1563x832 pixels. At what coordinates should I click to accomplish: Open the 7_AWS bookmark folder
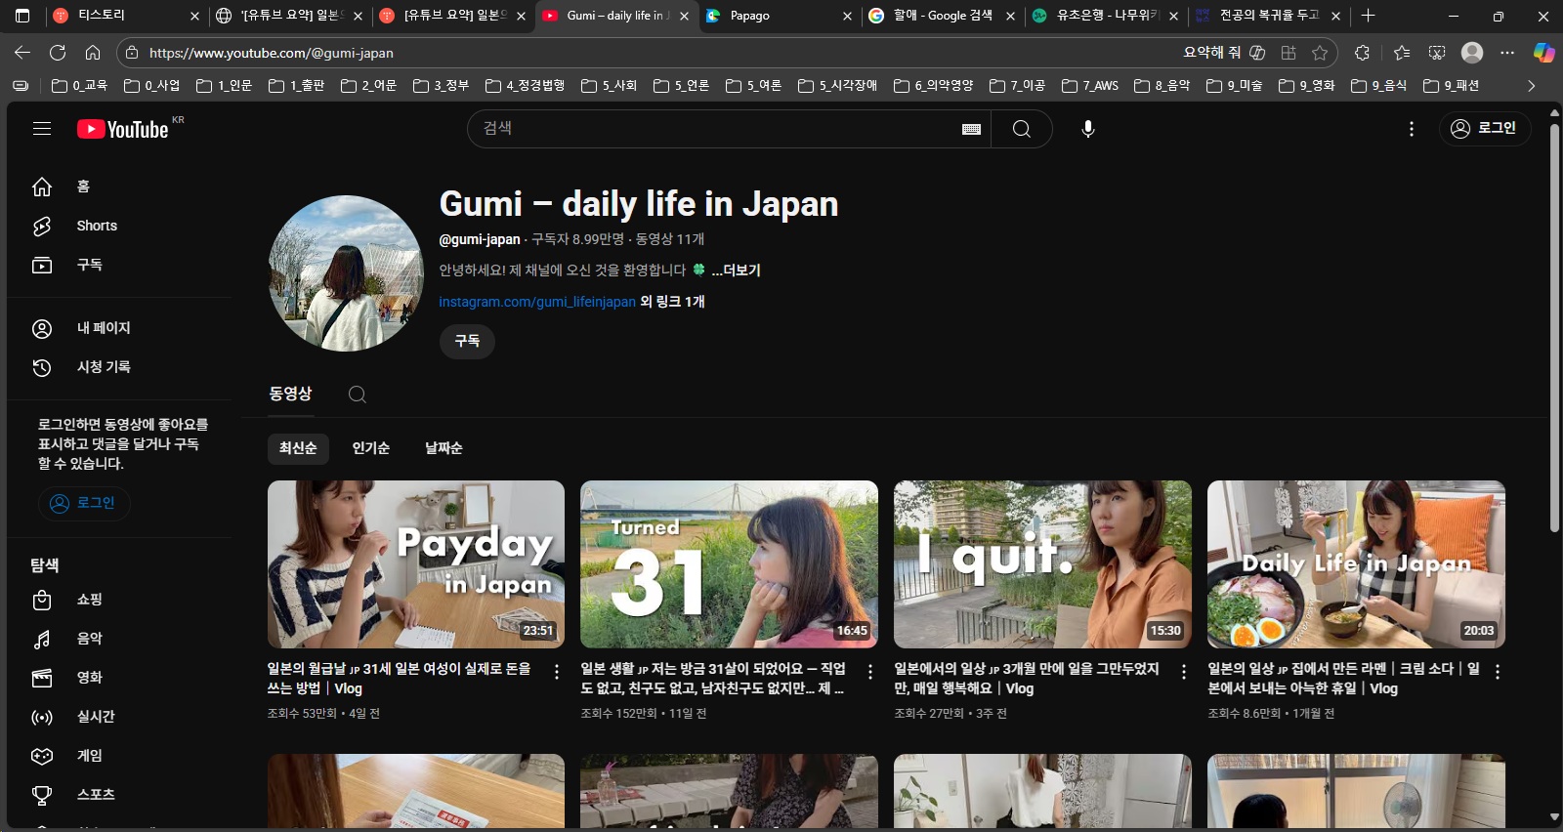[x=1090, y=86]
